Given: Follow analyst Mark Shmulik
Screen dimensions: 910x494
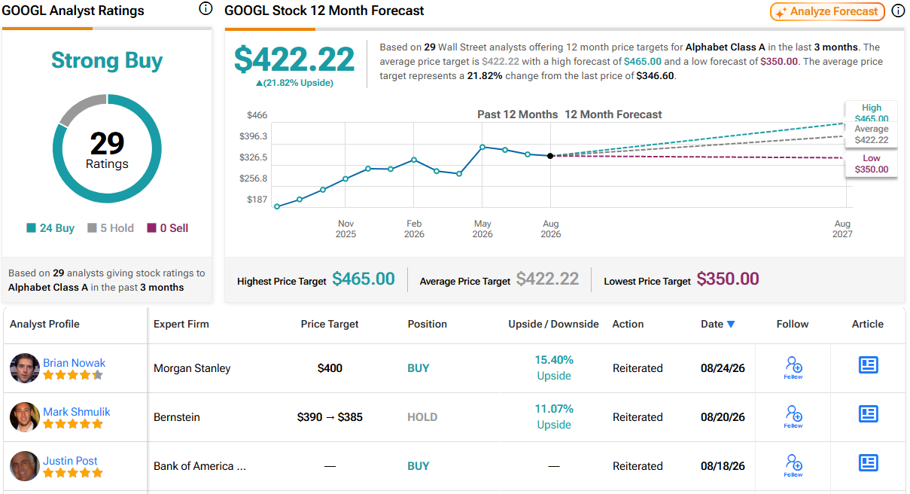Looking at the screenshot, I should pyautogui.click(x=793, y=417).
